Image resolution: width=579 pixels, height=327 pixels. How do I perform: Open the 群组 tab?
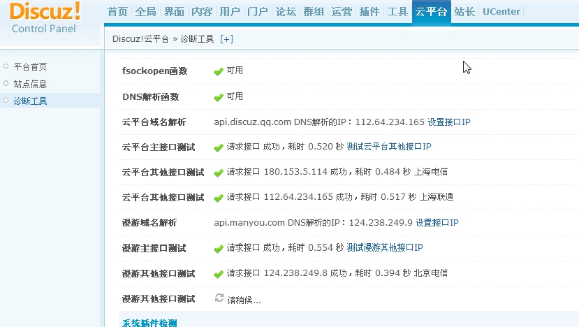point(314,12)
